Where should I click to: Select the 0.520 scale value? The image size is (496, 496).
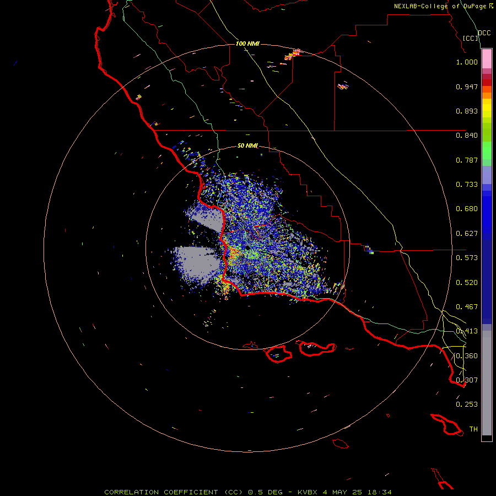[x=467, y=283]
